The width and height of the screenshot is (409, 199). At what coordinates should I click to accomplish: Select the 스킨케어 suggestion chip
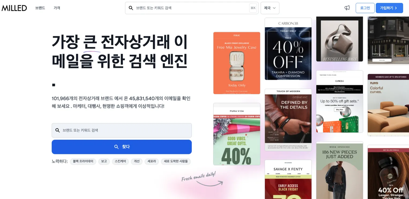[x=120, y=161]
